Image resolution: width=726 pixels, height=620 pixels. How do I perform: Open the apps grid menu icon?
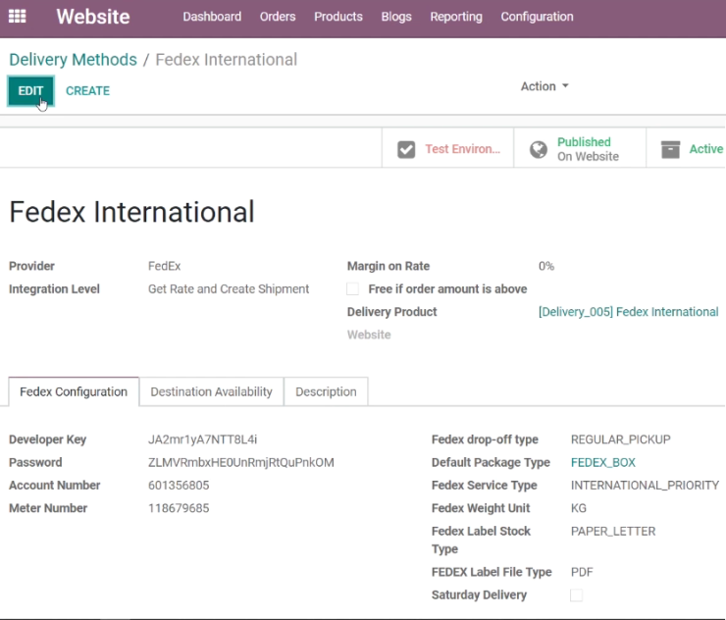coord(17,17)
